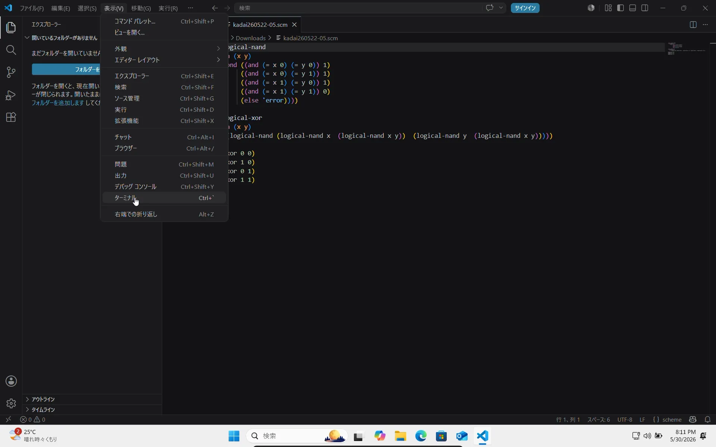Open File Explorer from taskbar

tap(400, 436)
